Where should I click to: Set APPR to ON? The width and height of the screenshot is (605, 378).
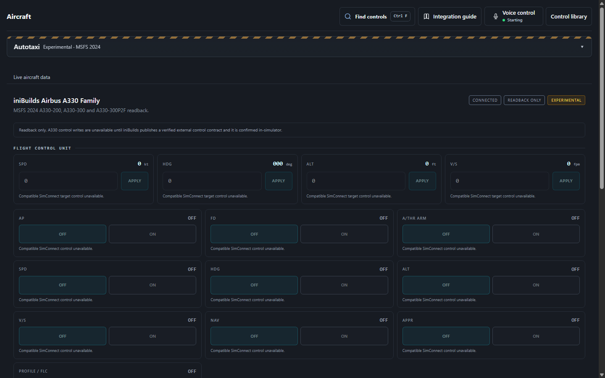(x=536, y=336)
